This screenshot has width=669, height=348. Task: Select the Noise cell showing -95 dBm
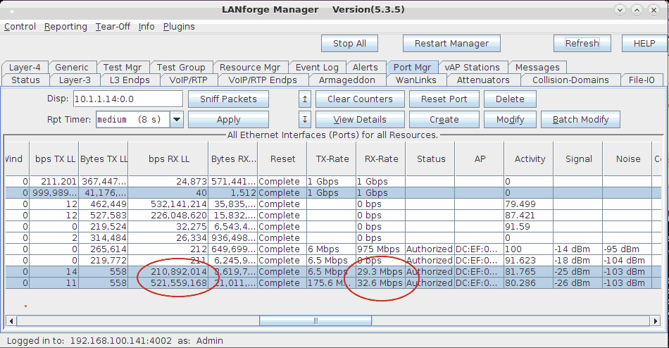[x=627, y=249]
